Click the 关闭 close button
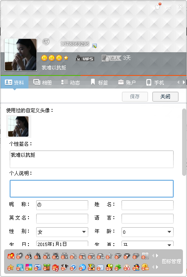Viewport: 187px width, 277px height. [165, 96]
